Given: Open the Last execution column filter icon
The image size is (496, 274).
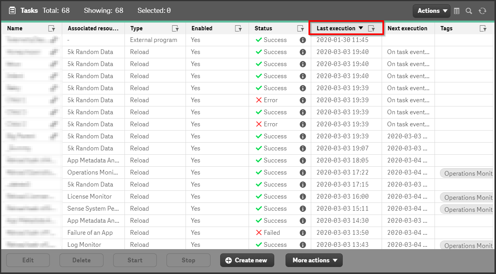Looking at the screenshot, I should (372, 28).
